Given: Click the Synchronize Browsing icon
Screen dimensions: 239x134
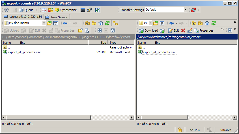Looking at the screenshot, I should (98, 10).
